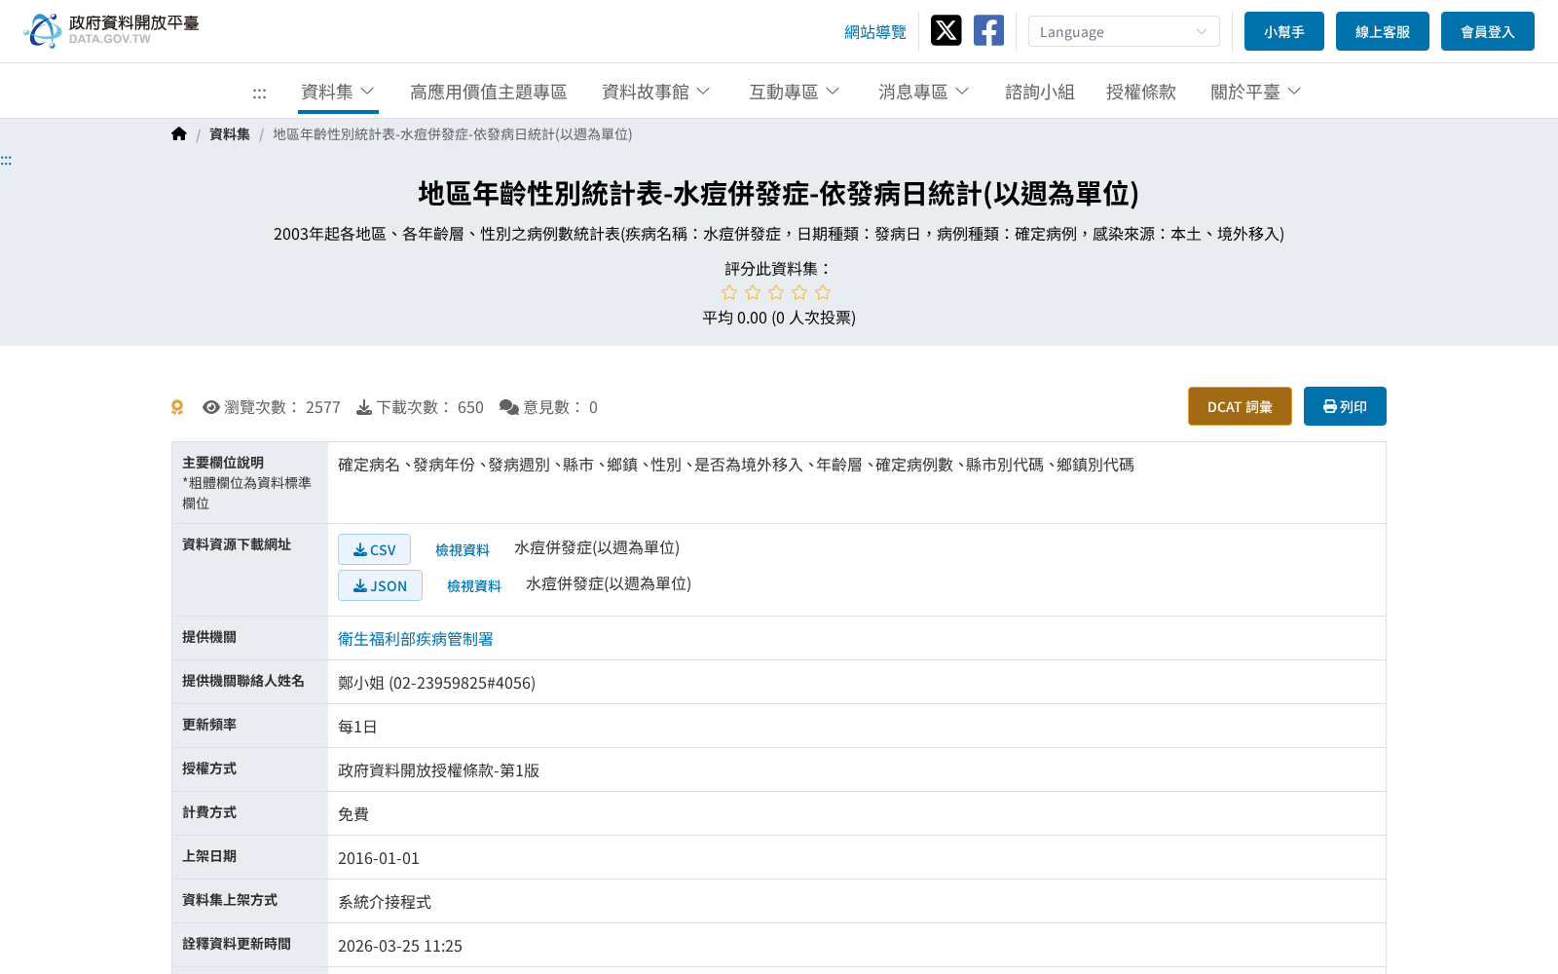Rate dataset with the first star
This screenshot has width=1558, height=974.
729,292
